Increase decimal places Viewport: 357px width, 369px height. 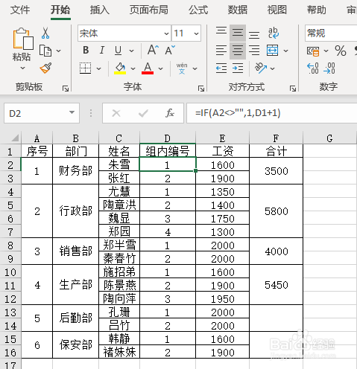313,68
